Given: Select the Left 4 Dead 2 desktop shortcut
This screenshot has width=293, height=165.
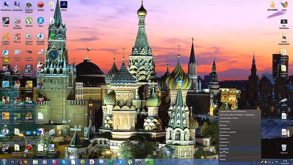Looking at the screenshot, I should click(29, 117).
